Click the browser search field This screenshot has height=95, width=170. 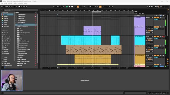(21, 10)
